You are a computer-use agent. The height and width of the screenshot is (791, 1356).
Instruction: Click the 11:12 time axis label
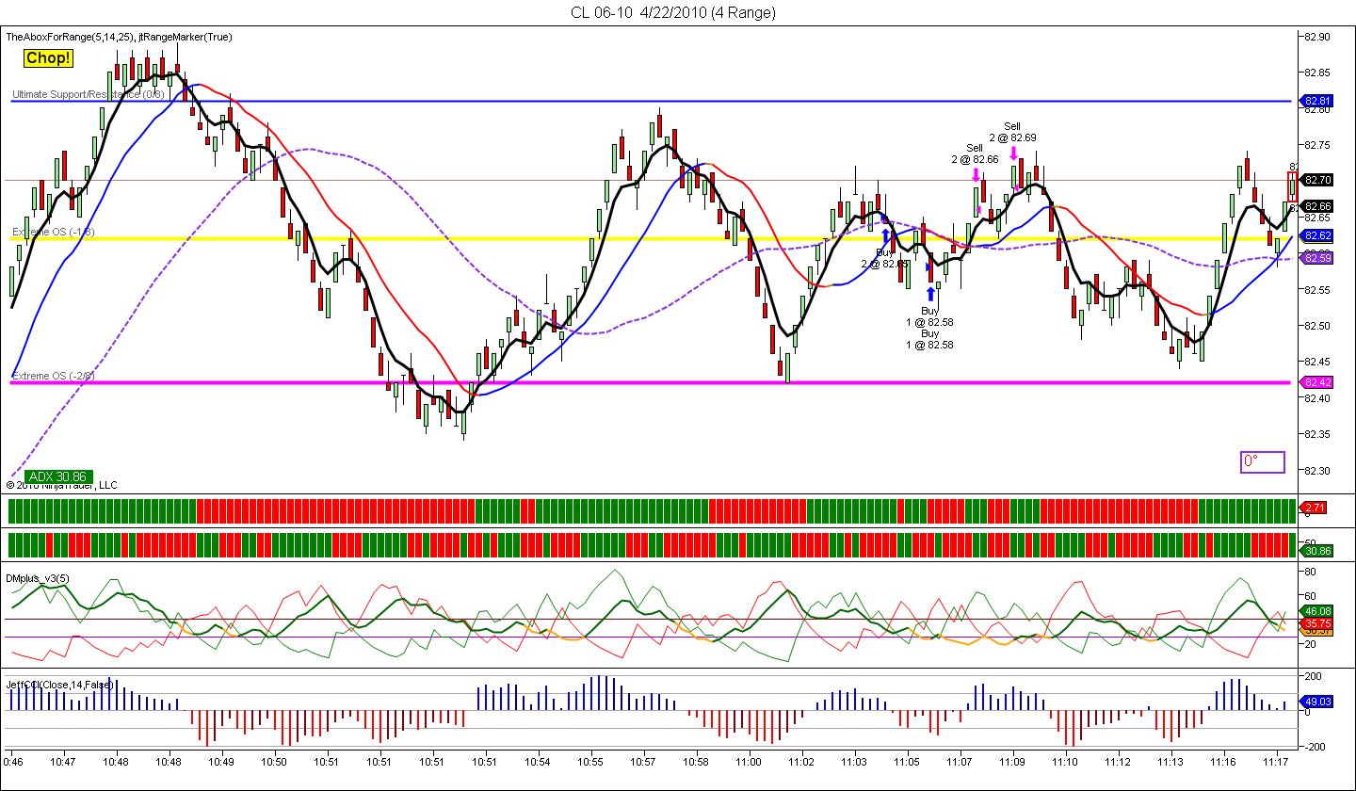1118,760
